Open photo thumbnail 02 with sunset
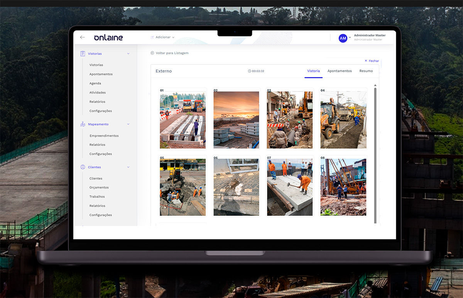 tap(236, 120)
